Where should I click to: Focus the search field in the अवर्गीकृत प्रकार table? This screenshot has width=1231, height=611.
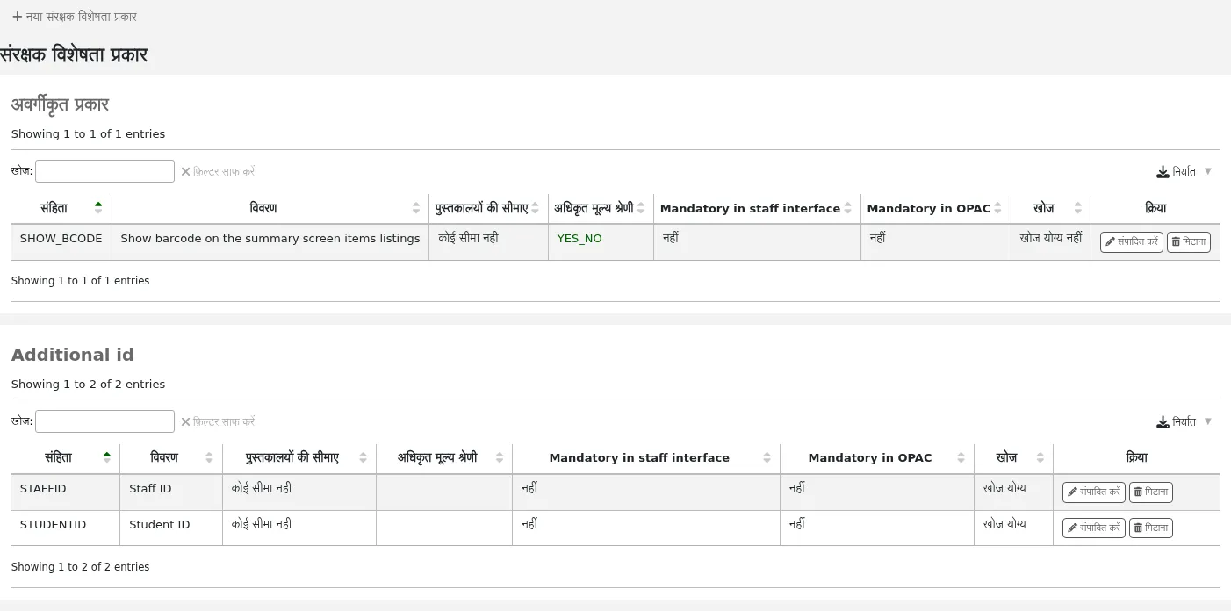click(104, 171)
